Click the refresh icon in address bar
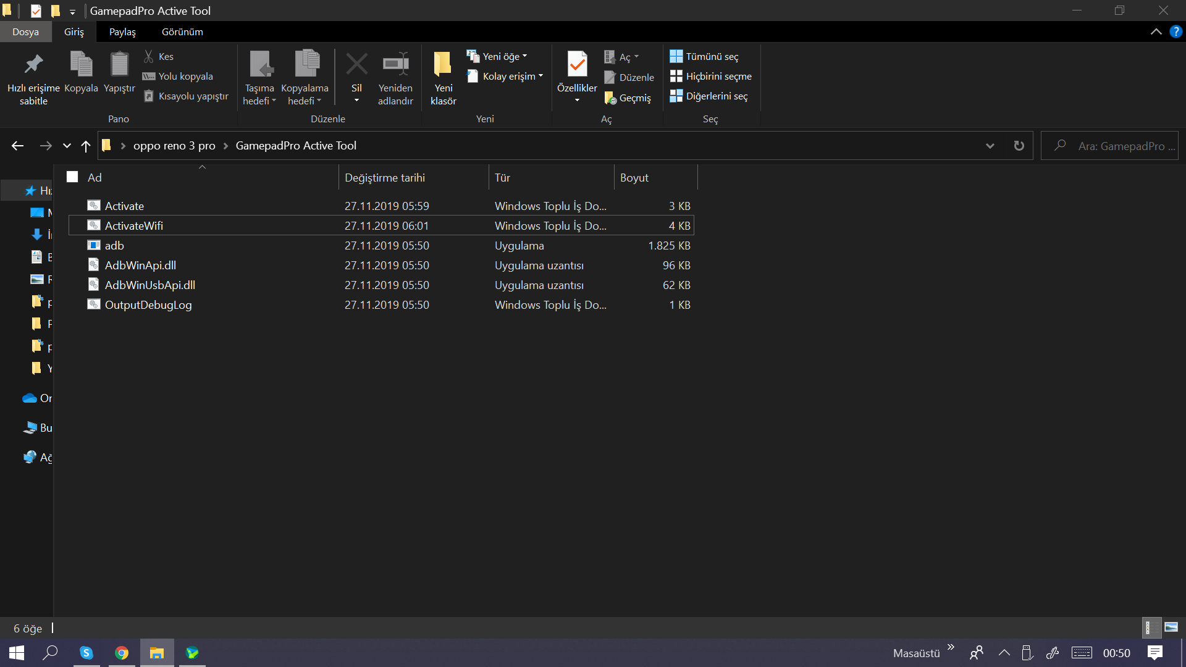Image resolution: width=1186 pixels, height=667 pixels. 1019,146
